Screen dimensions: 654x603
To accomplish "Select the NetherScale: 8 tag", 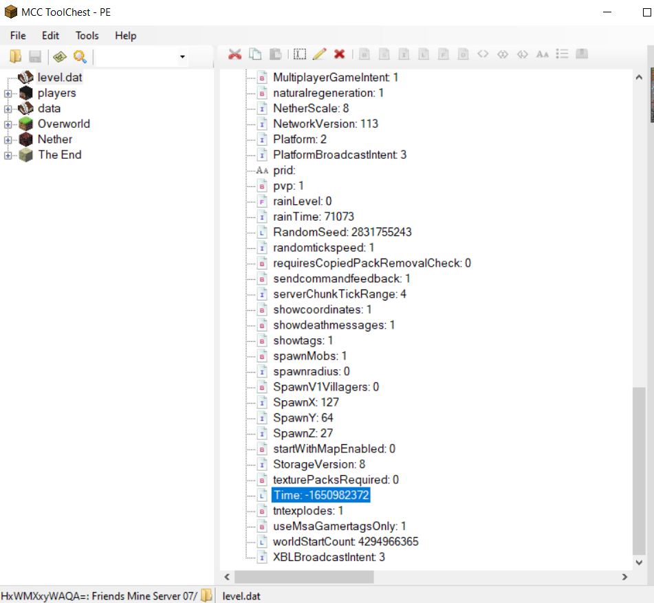I will [x=311, y=109].
